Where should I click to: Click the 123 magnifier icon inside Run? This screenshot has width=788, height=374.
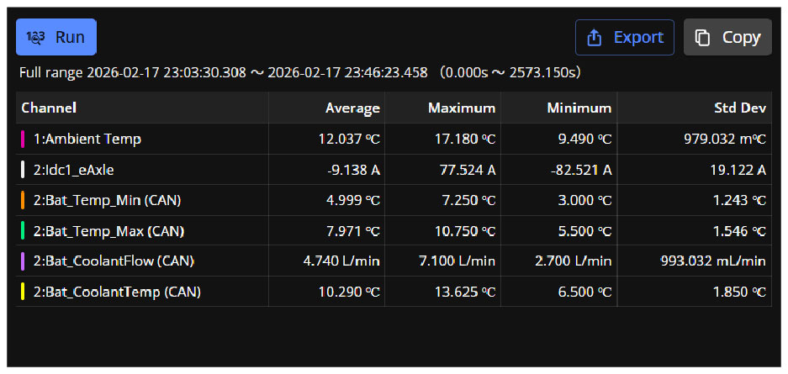(35, 38)
